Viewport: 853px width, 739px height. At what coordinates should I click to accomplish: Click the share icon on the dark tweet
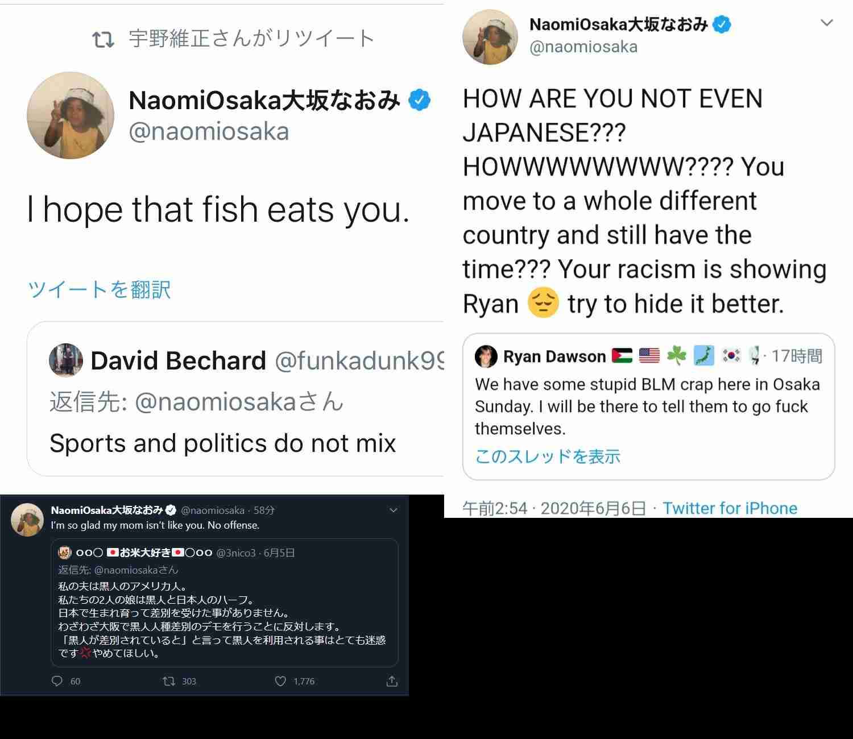click(392, 681)
